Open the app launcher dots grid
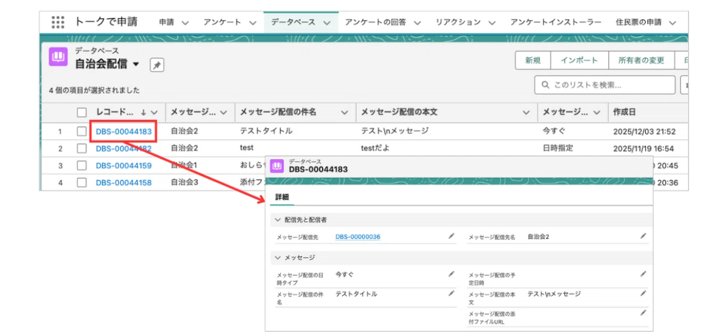The image size is (724, 336). click(58, 22)
